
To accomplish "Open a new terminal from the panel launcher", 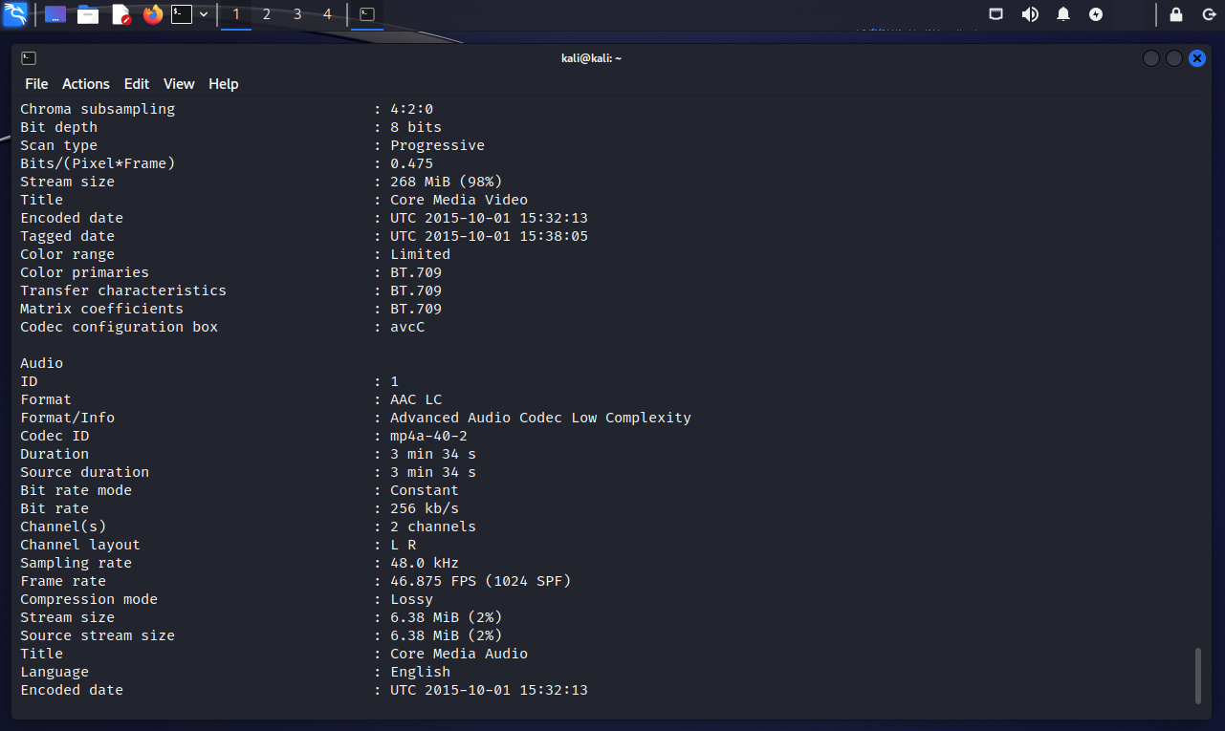I will 182,14.
